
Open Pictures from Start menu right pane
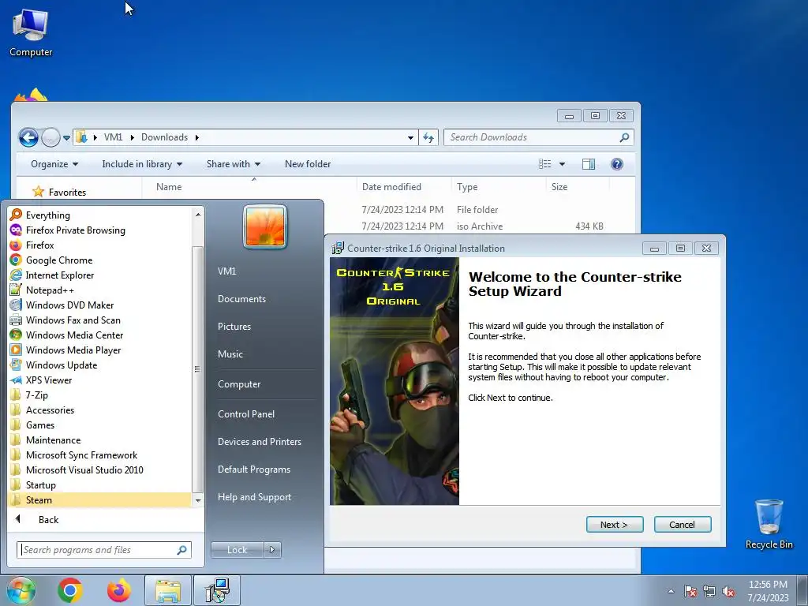coord(234,327)
